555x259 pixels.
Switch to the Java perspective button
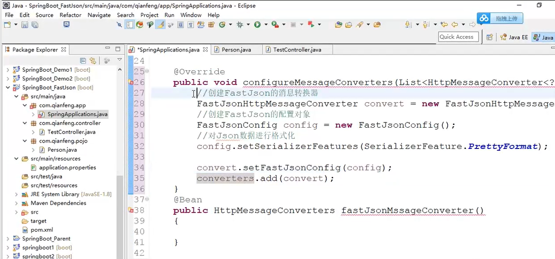[x=543, y=37]
